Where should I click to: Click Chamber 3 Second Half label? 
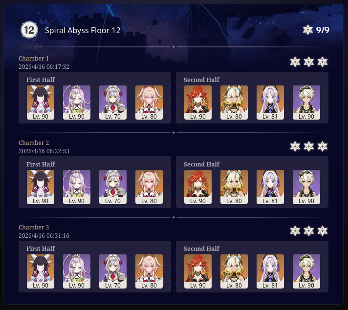(x=201, y=249)
